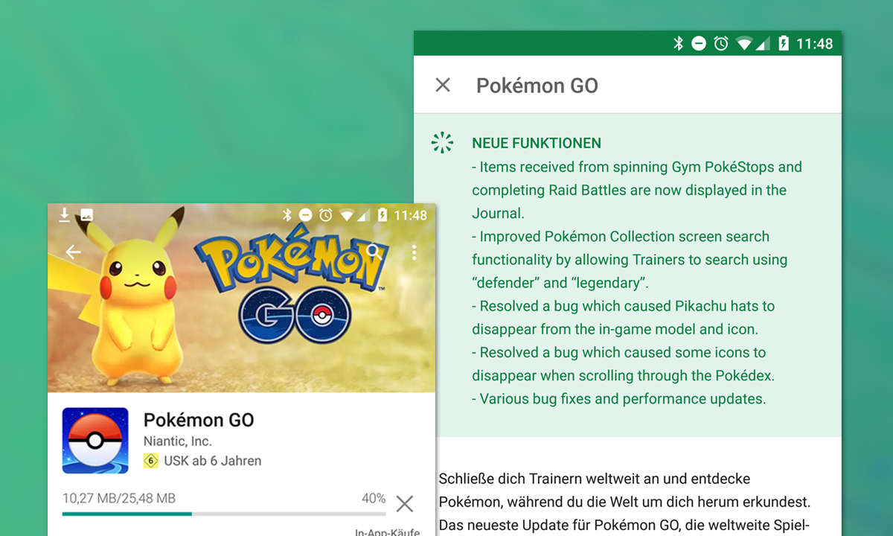The width and height of the screenshot is (893, 536).
Task: Tap the back arrow on app page
Action: pyautogui.click(x=73, y=252)
